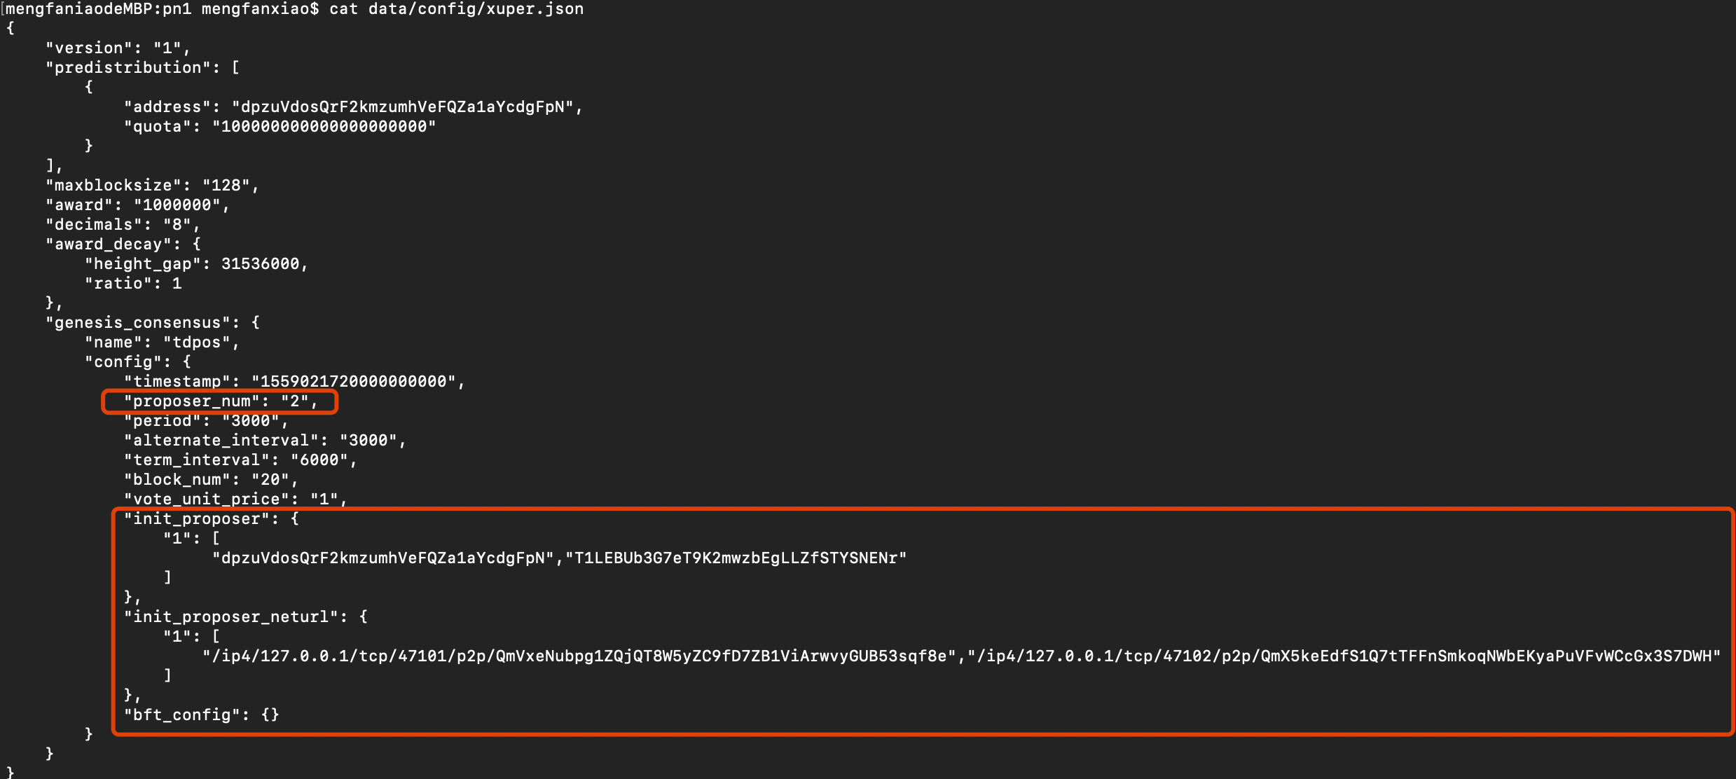Click the tcp/47102 p2p network URL

(x=1344, y=656)
